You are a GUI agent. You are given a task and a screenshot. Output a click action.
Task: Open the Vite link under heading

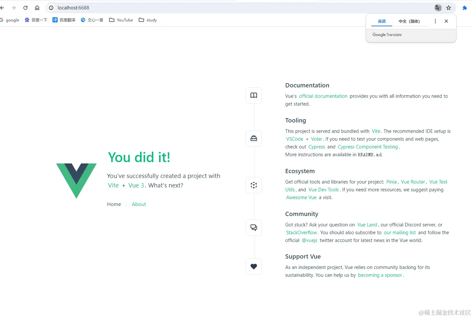tap(113, 185)
